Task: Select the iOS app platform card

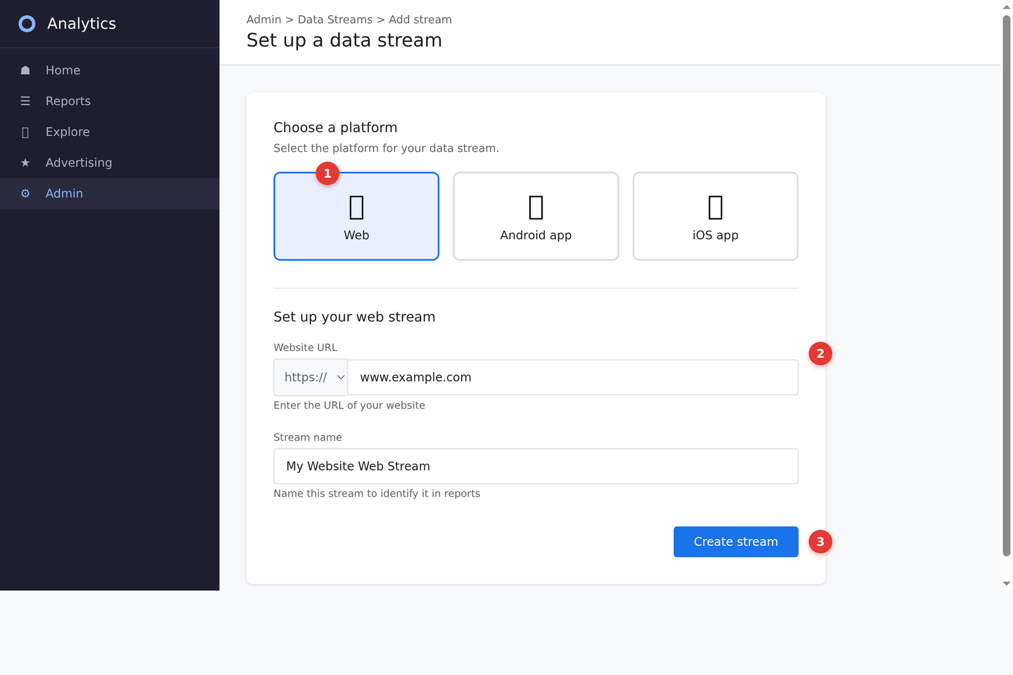Action: 715,216
